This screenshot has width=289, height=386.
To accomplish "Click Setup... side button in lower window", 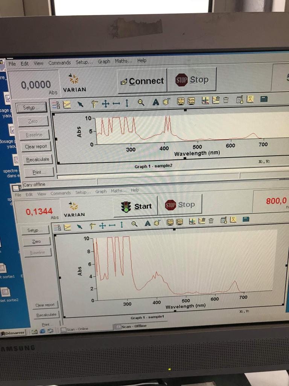I will tap(35, 230).
